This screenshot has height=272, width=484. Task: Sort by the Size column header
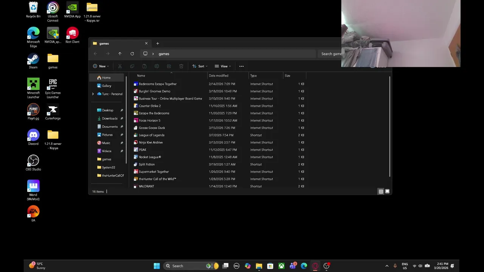tap(295, 76)
